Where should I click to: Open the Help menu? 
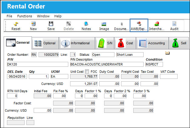click(58, 16)
